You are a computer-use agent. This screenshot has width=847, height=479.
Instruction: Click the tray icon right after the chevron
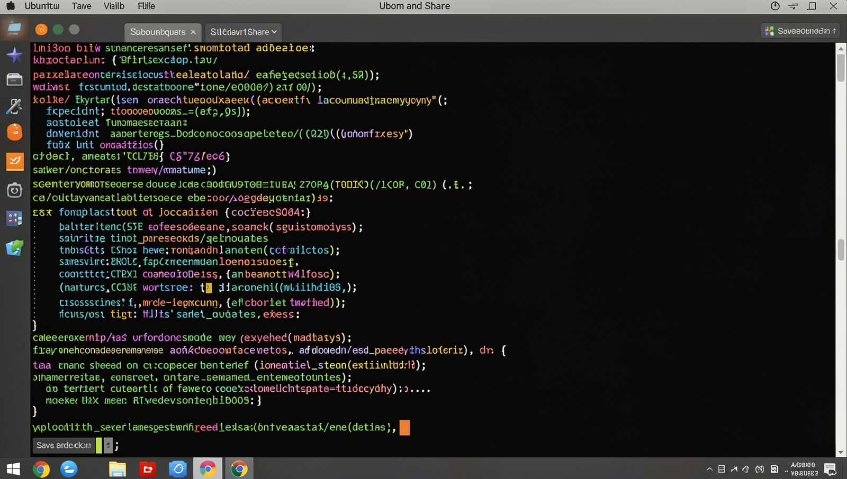click(722, 469)
